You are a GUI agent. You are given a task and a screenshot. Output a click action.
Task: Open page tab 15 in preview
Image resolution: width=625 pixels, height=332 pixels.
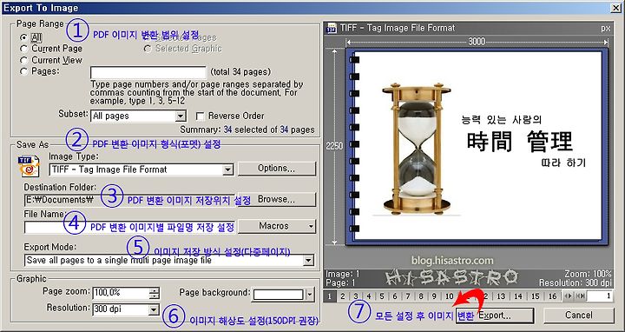(x=536, y=296)
